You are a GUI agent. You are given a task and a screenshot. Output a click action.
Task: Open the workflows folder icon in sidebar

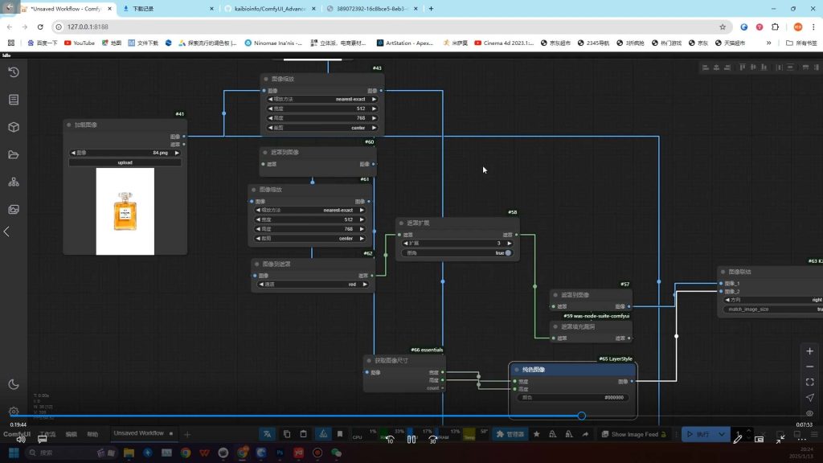14,154
